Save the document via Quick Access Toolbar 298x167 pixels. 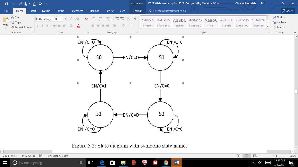pos(6,4)
